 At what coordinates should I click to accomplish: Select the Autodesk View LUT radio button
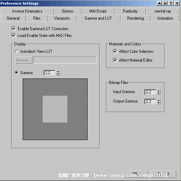coord(16,51)
